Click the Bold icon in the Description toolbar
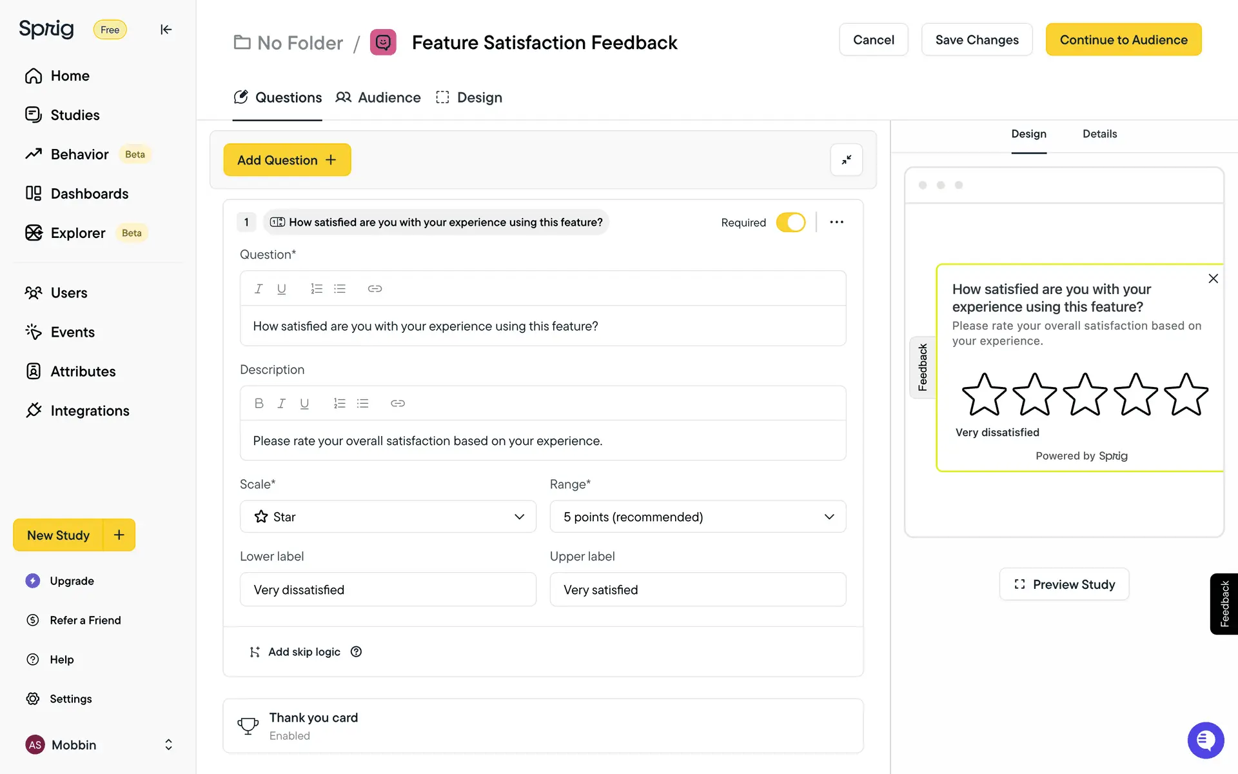Screen dimensions: 1238x774 point(259,403)
